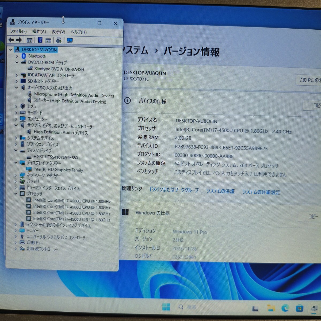Image resolution: width=321 pixels, height=321 pixels.
Task: Collapse オーディオの入力および出力 category
Action: [17, 87]
